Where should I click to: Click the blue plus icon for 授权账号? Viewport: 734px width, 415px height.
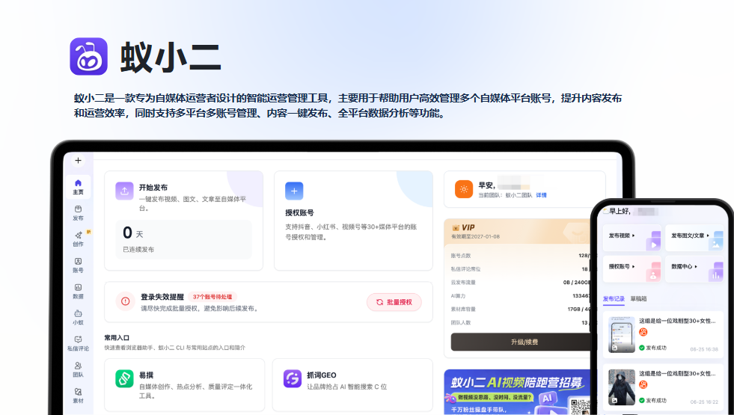click(294, 191)
